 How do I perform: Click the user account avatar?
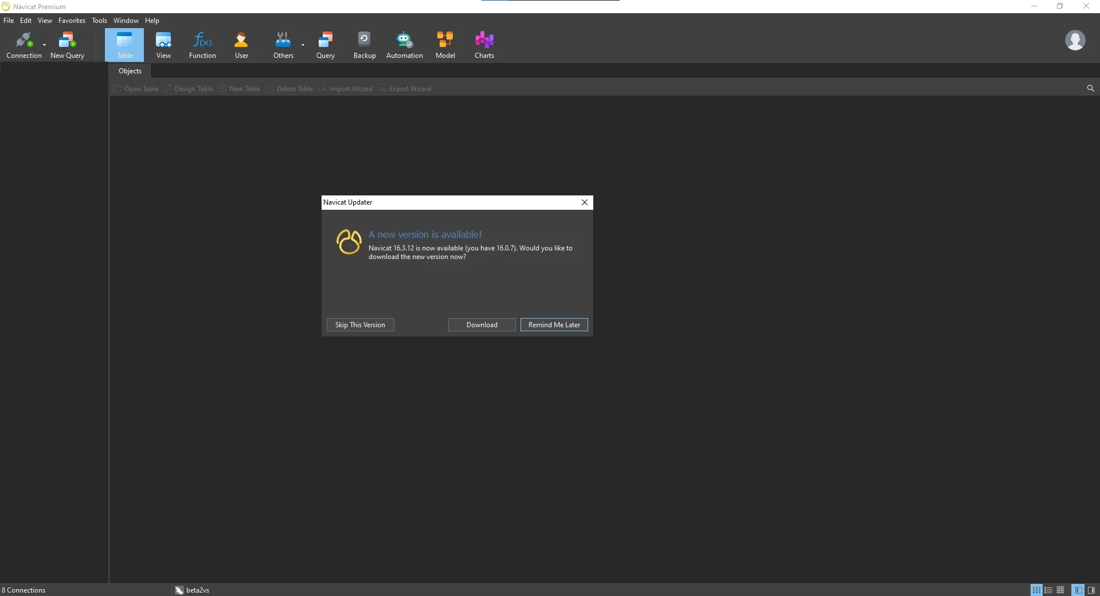tap(1075, 41)
